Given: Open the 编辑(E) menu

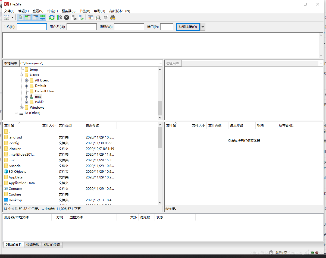Looking at the screenshot, I should click(x=23, y=11).
